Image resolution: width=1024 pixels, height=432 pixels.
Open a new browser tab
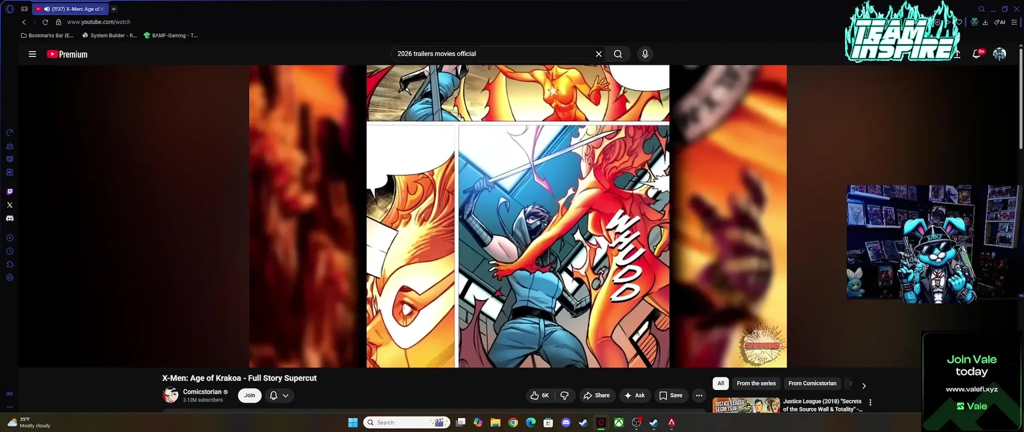tap(113, 9)
